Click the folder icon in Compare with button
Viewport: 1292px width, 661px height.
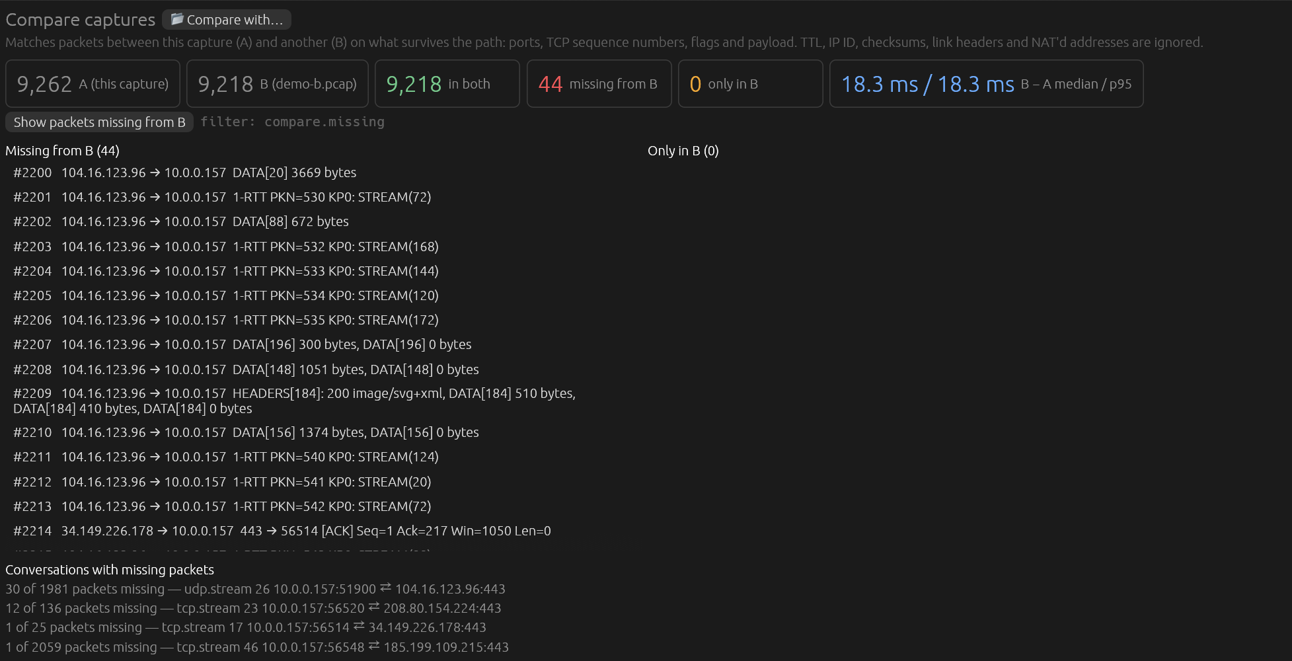(176, 19)
